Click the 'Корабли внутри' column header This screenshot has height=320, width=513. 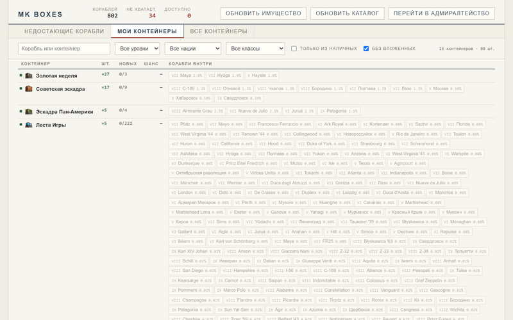click(x=190, y=63)
